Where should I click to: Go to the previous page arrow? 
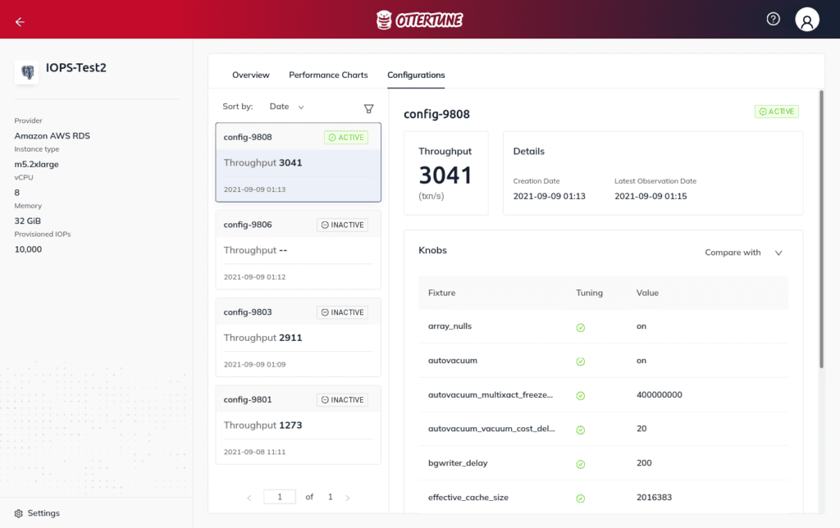point(249,498)
